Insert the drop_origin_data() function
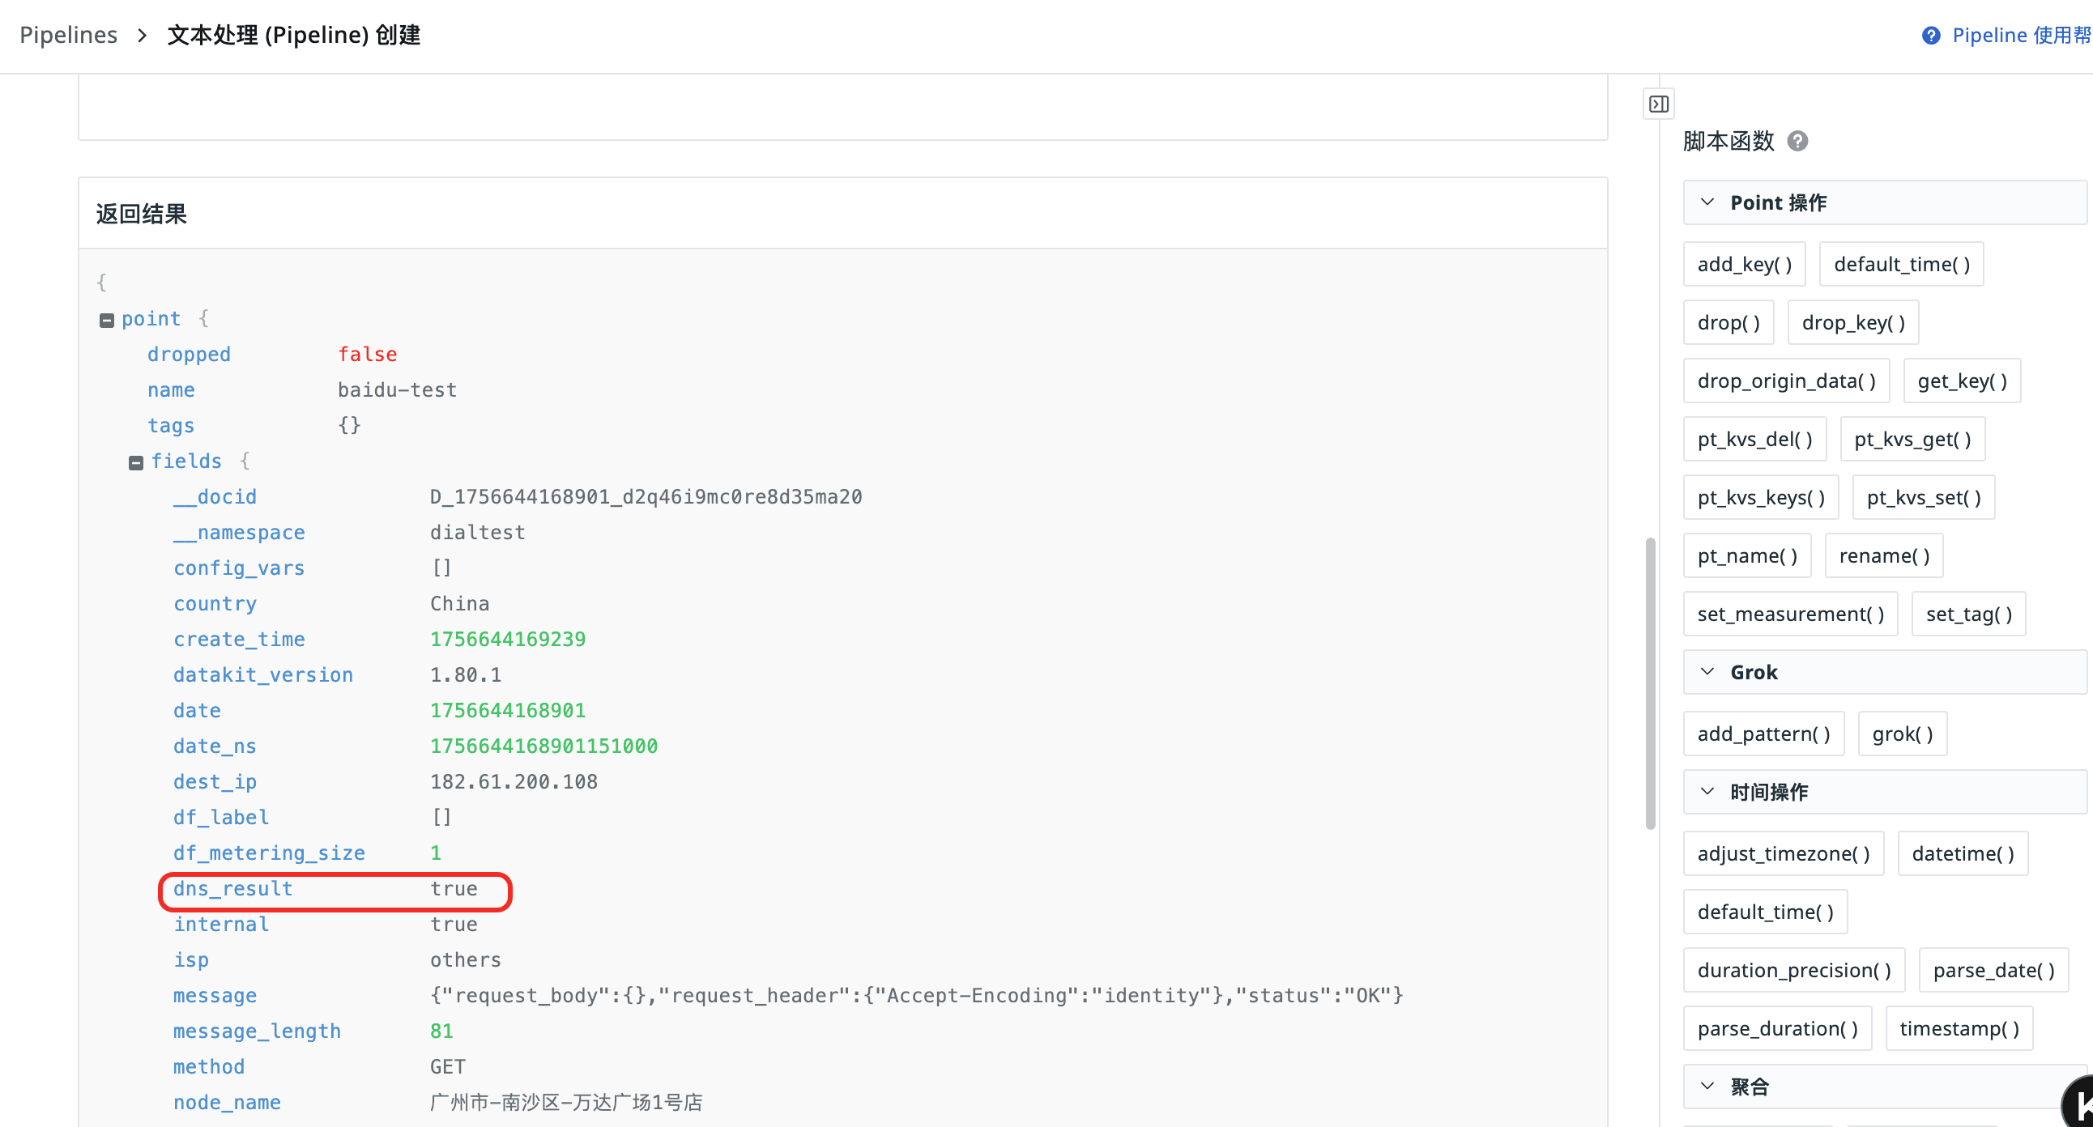This screenshot has height=1127, width=2093. click(1786, 381)
